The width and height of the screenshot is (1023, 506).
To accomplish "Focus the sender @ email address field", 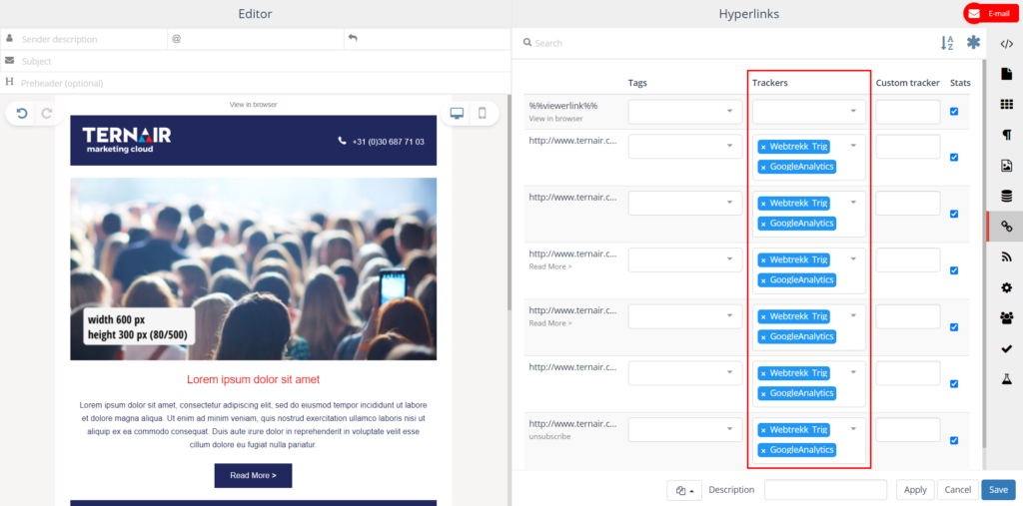I will coord(256,39).
